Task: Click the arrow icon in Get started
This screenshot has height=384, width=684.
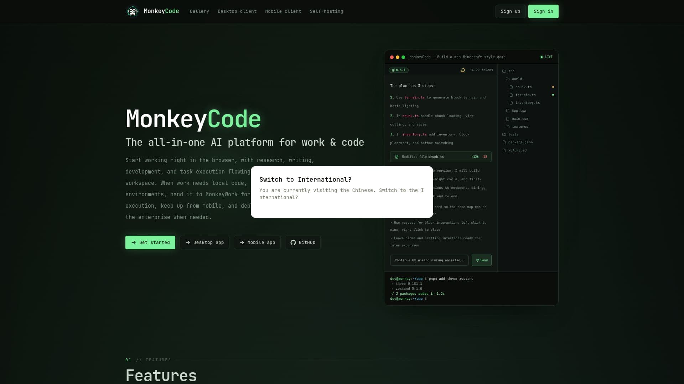Action: tap(134, 242)
